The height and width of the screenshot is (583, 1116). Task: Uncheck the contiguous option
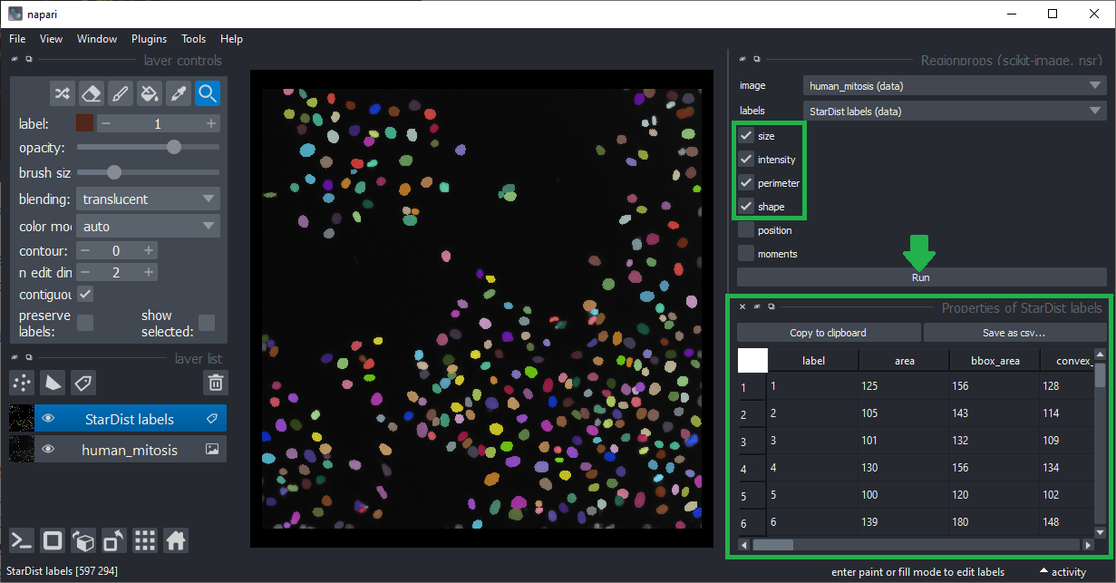pos(85,295)
